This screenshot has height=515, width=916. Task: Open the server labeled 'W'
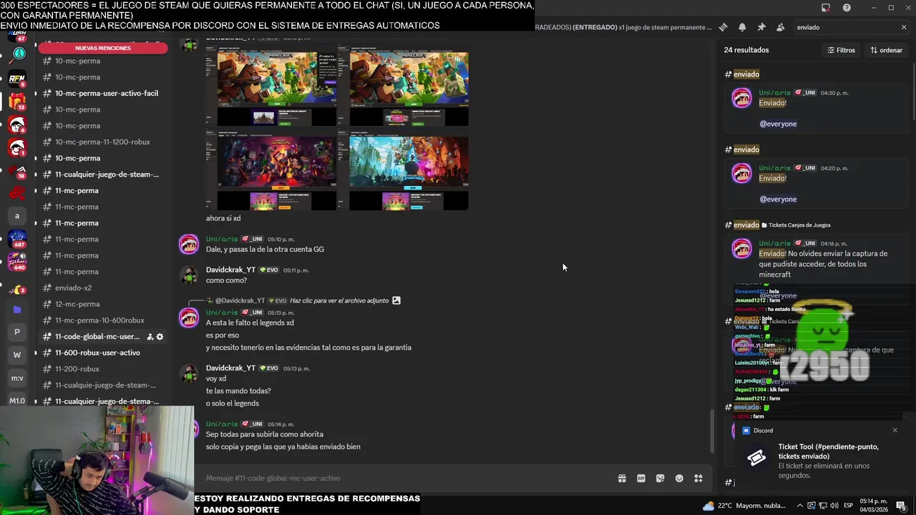[x=17, y=355]
